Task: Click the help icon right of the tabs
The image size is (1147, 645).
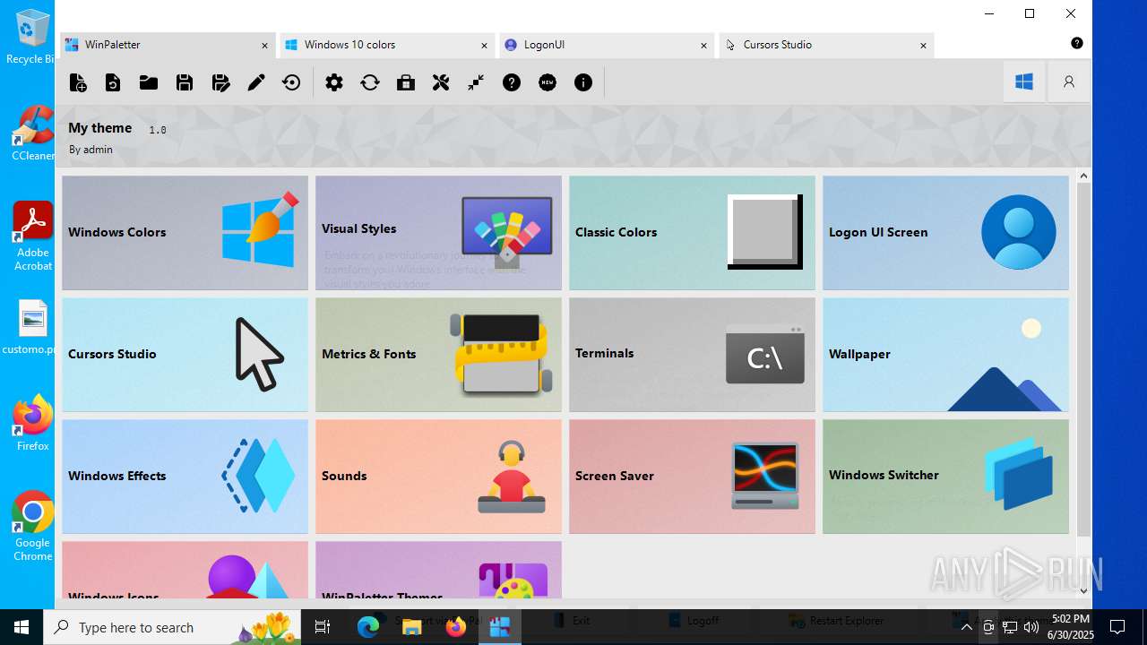Action: coord(1077,43)
